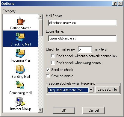
Task: Expand the Secure Sockets dropdown arrow
Action: tap(91, 90)
